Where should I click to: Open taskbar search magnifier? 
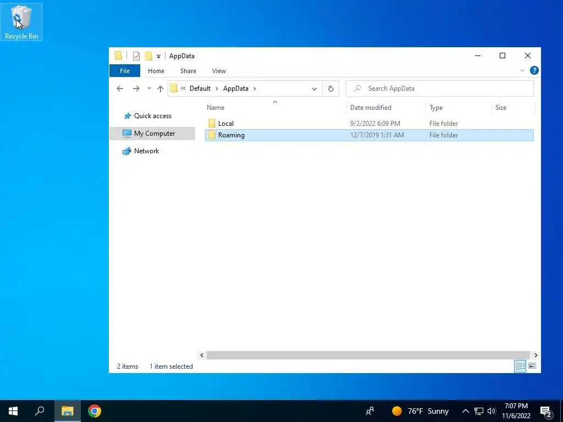click(x=40, y=411)
